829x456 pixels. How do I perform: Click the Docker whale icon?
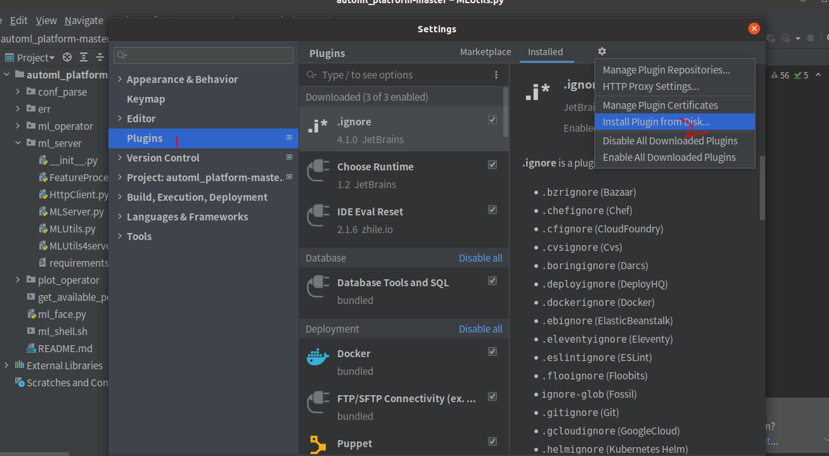(318, 358)
